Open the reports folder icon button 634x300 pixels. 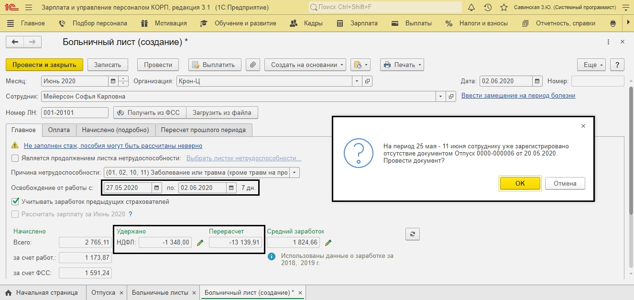[361, 65]
